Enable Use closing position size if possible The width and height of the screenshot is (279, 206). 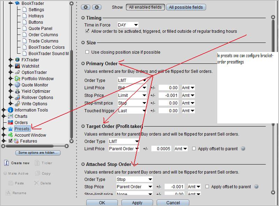tap(87, 52)
